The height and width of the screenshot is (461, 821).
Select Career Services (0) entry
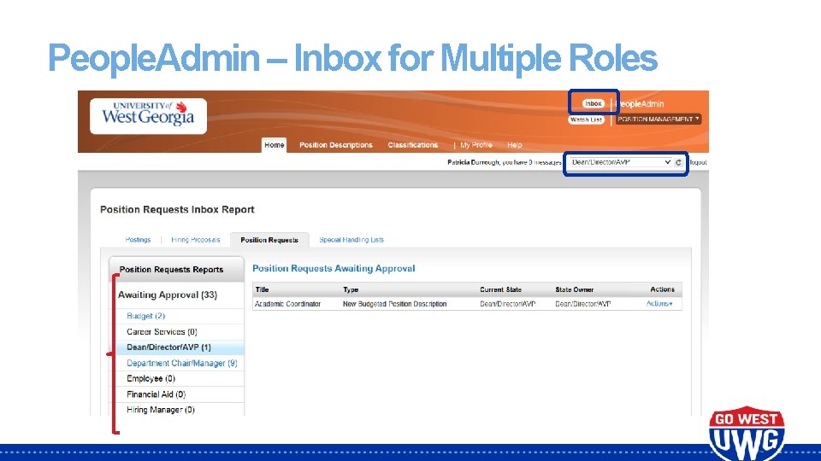[x=162, y=331]
